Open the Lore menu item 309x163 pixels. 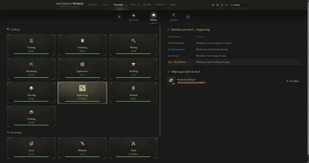point(106,5)
